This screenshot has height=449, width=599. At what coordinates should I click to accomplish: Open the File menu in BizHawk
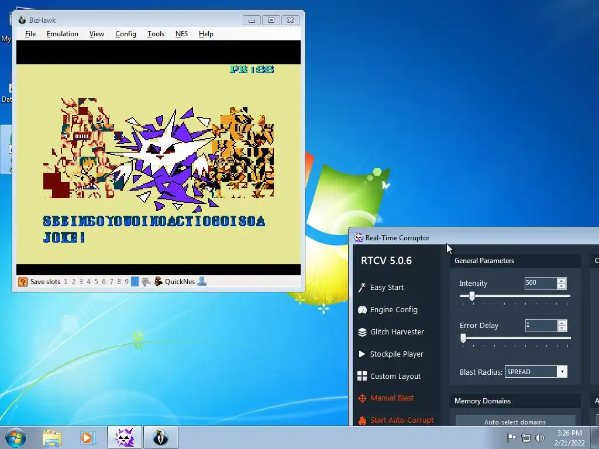30,34
